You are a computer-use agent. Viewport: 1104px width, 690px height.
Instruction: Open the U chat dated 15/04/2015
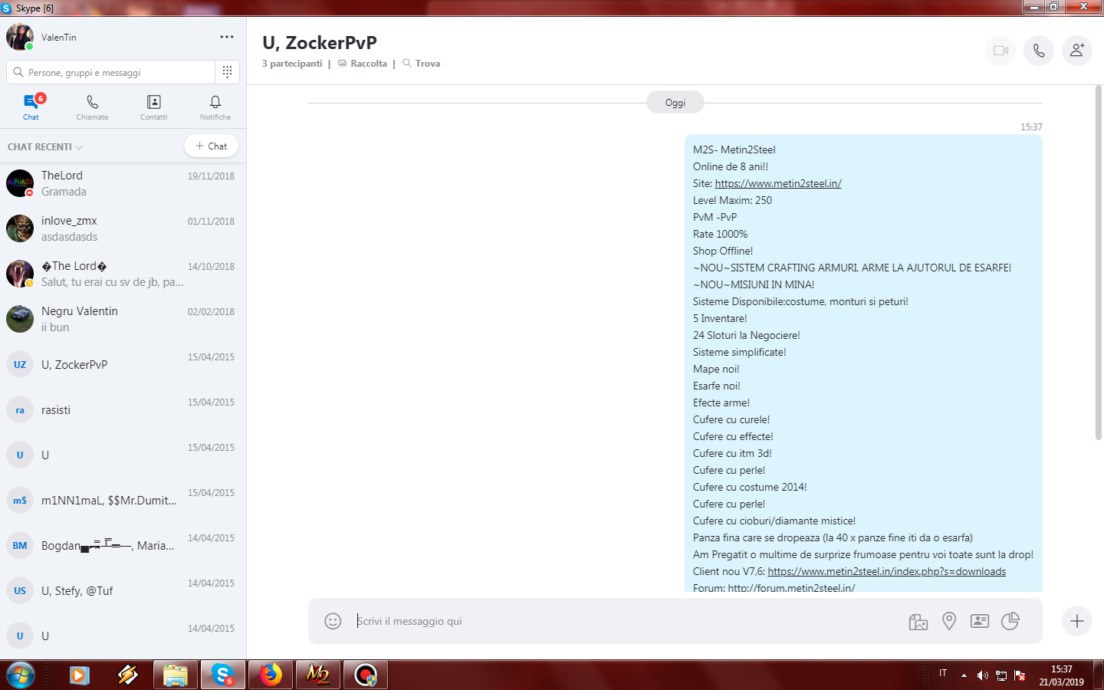click(x=123, y=455)
